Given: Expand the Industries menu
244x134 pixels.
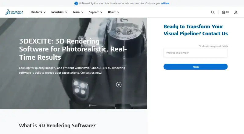Looking at the screenshot, I should 59,12.
